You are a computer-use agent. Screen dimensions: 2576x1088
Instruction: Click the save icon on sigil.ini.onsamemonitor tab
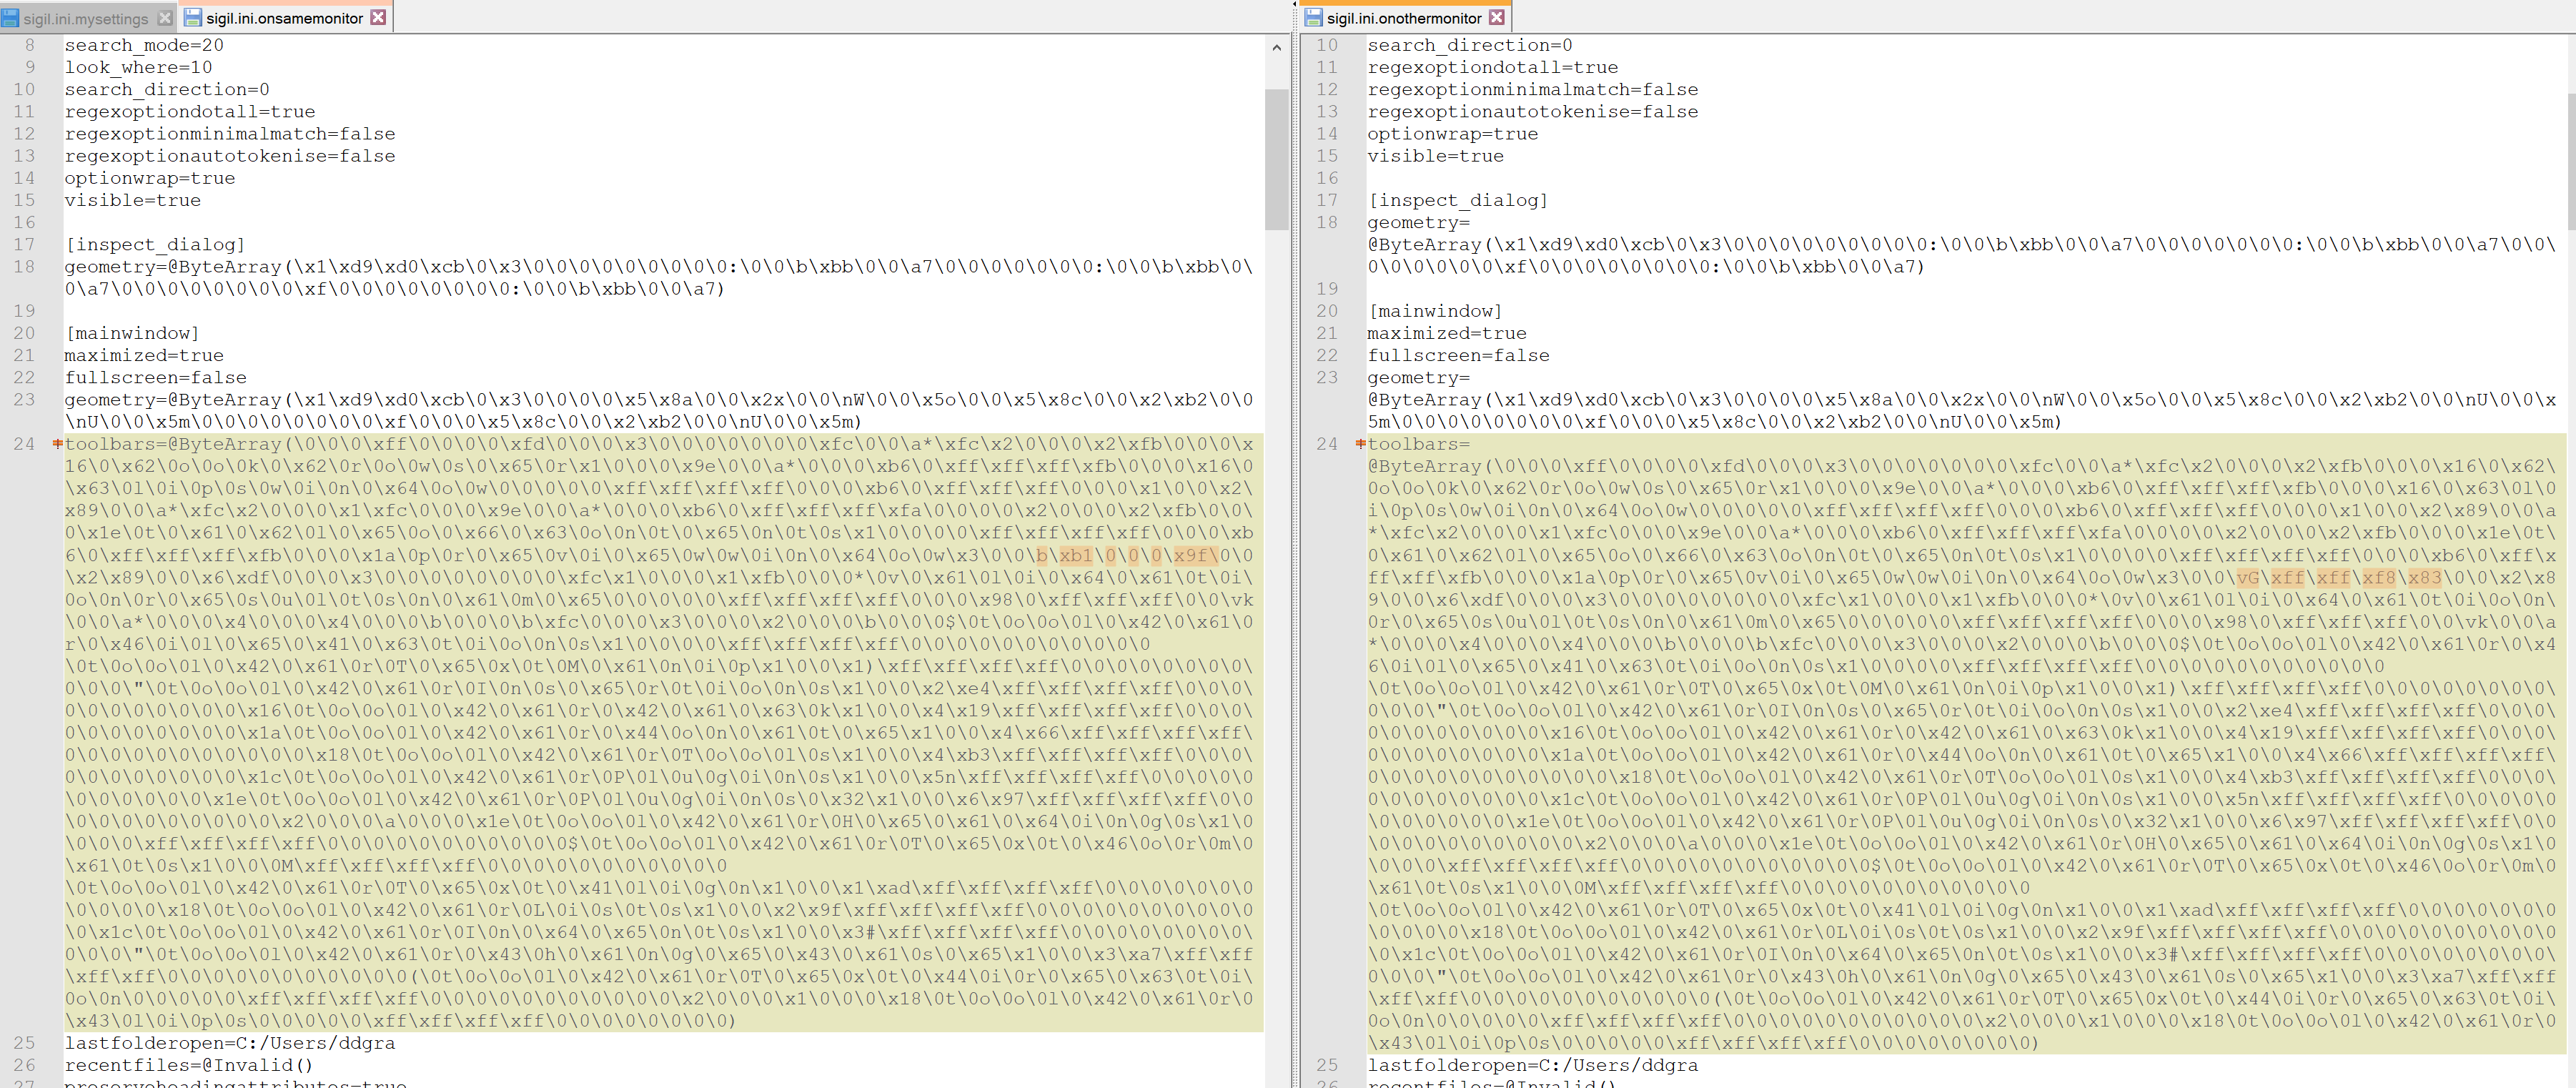click(193, 18)
